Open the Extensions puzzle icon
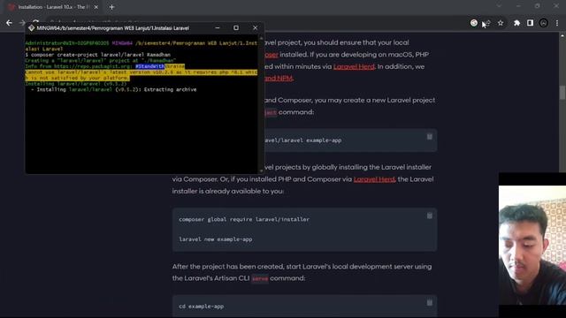Viewport: 566px width, 318px height. [516, 23]
